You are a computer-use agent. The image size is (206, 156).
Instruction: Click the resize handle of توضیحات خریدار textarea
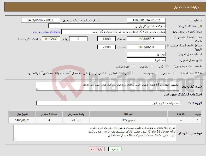point(15,140)
